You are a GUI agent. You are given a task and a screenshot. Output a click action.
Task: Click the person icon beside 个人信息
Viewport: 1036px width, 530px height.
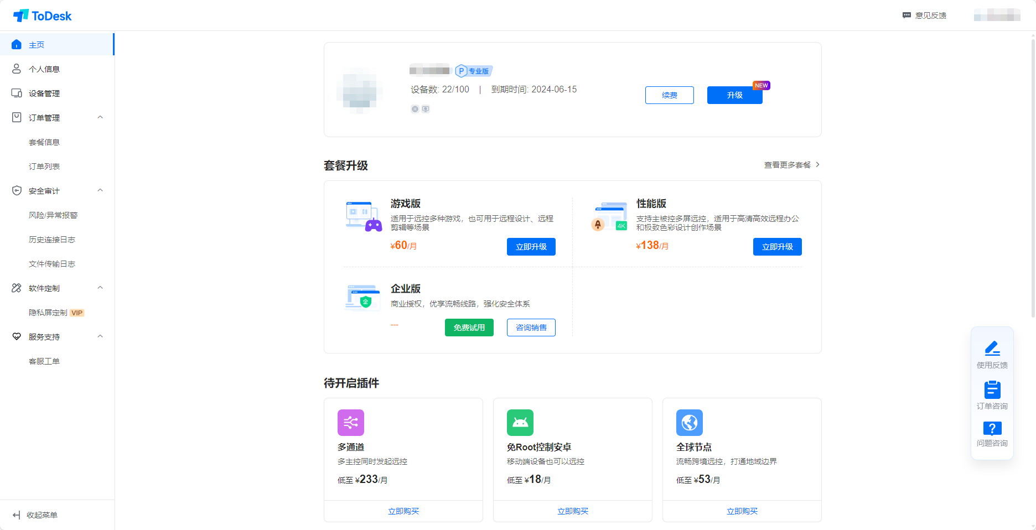point(17,69)
